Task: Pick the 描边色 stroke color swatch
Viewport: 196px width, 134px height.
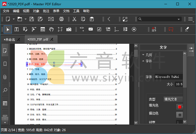Action: [x=180, y=115]
